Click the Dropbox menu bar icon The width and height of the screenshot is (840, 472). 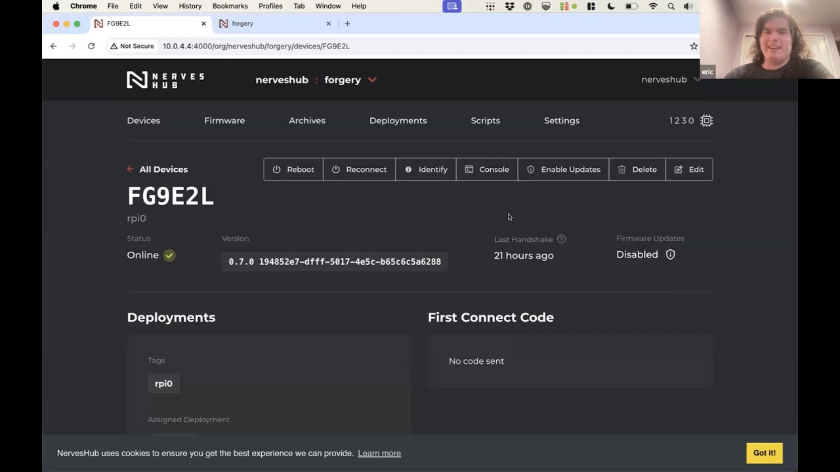509,6
